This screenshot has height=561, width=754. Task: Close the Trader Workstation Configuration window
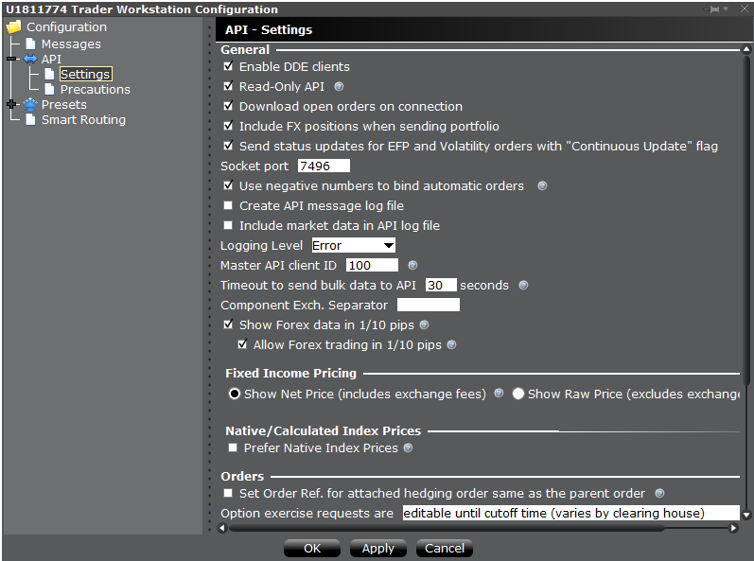click(x=744, y=9)
